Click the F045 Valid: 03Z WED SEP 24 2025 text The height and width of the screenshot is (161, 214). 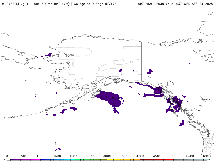(185, 4)
